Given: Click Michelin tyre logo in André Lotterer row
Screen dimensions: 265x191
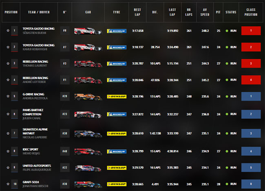Looking at the screenshot, I should click(117, 80).
